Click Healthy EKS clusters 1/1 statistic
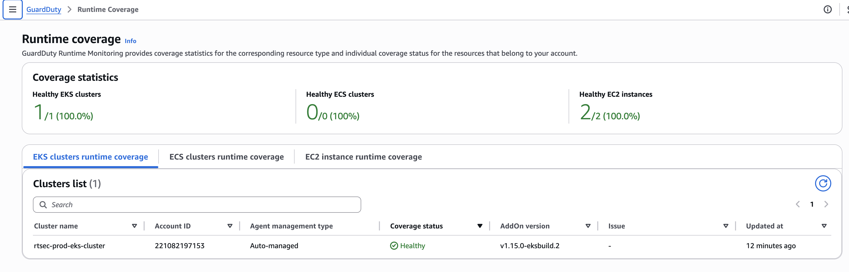 63,112
